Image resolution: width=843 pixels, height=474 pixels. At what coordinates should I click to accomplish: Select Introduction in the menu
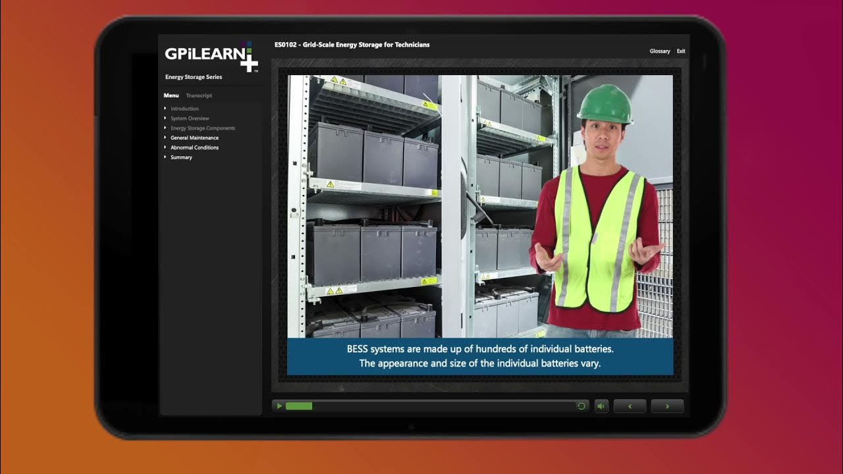click(184, 109)
